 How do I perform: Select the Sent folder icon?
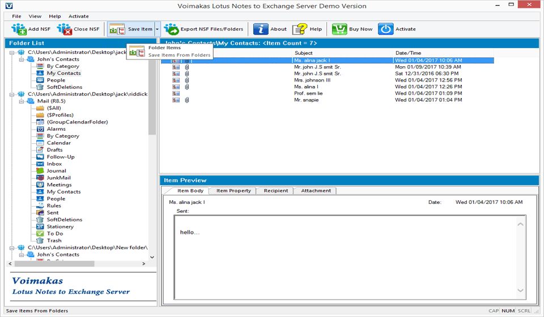pos(40,213)
